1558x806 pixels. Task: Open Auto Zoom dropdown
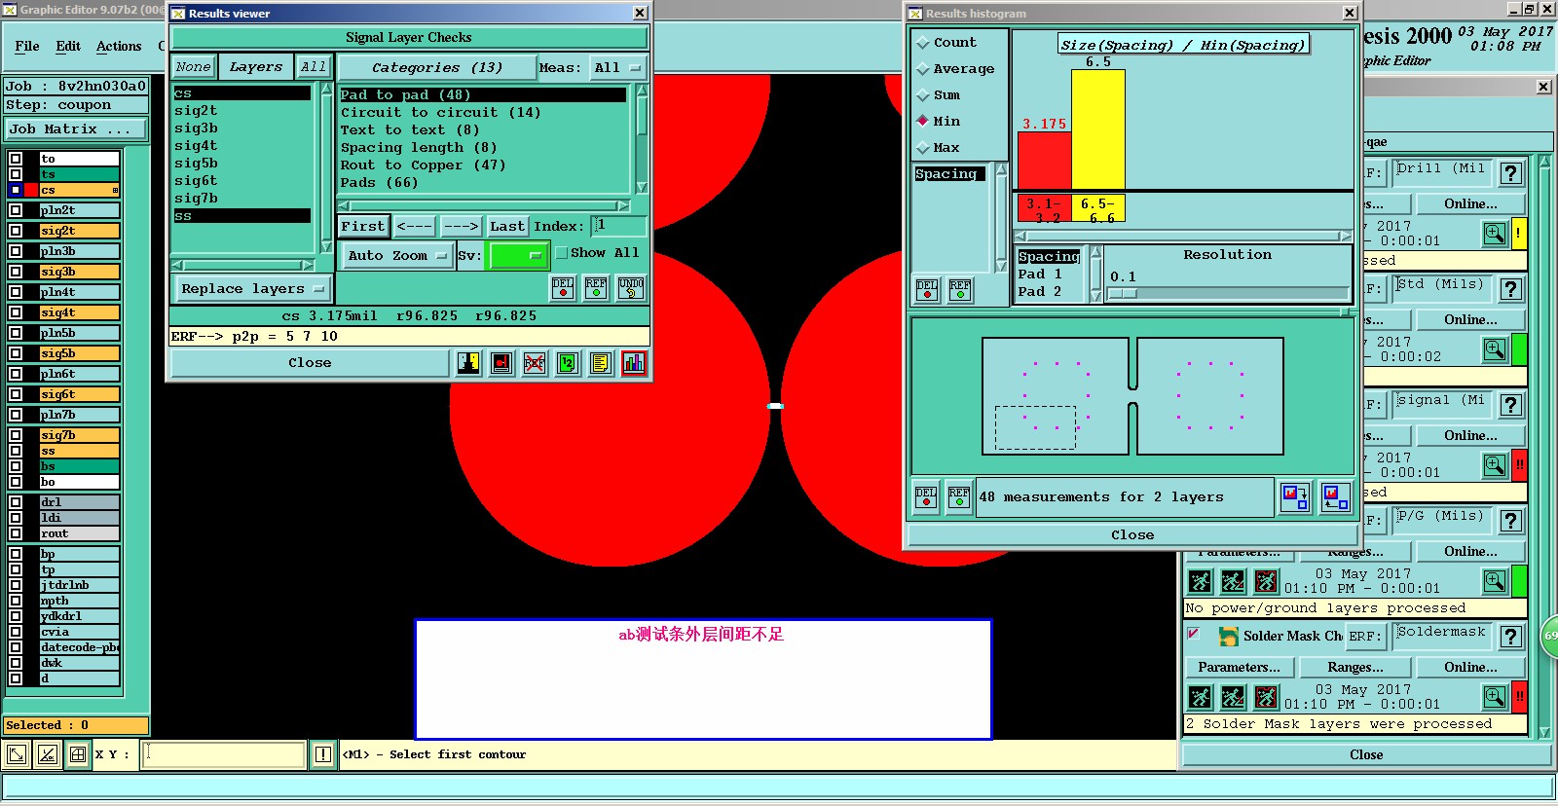tap(397, 256)
